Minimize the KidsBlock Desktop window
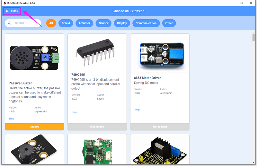The image size is (257, 166). coord(233,3)
